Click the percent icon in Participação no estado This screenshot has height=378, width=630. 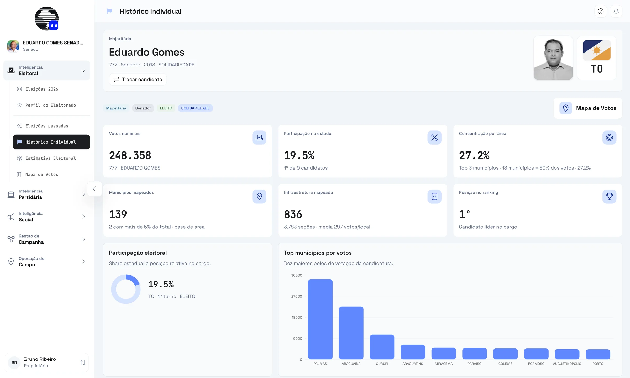[434, 138]
